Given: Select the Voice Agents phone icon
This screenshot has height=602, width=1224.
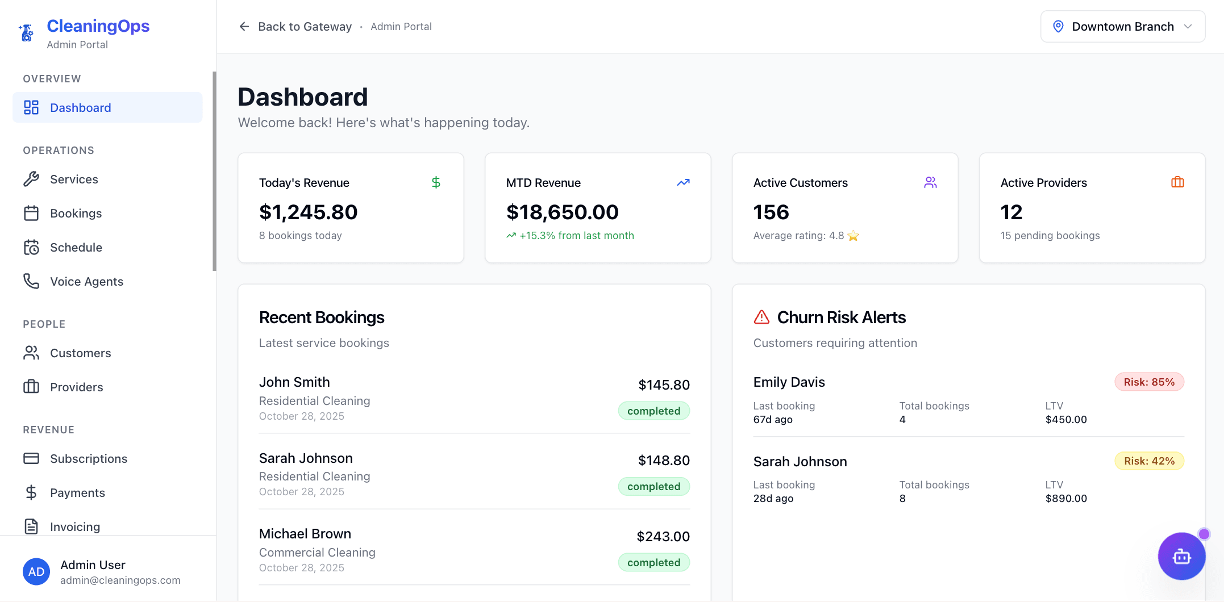Looking at the screenshot, I should click(32, 281).
